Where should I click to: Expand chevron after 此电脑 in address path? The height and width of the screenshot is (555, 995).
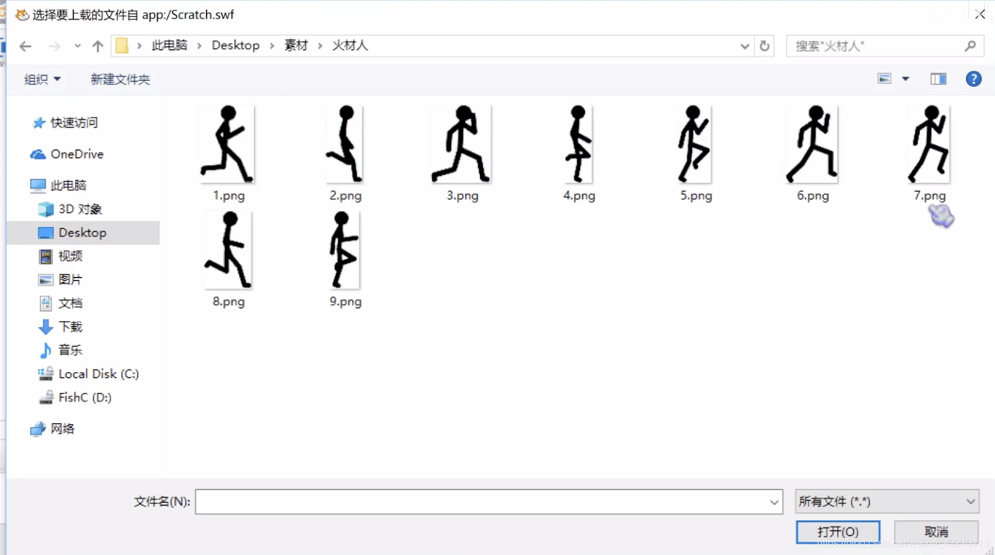click(200, 45)
